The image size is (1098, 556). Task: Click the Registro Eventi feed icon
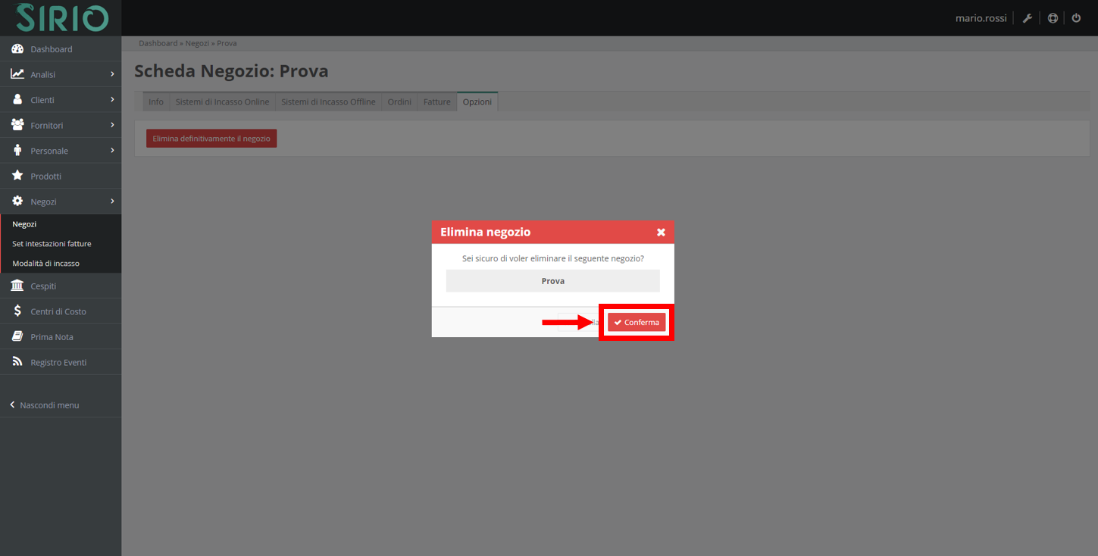click(17, 362)
